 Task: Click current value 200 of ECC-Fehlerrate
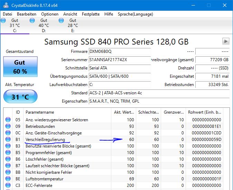click(x=130, y=185)
